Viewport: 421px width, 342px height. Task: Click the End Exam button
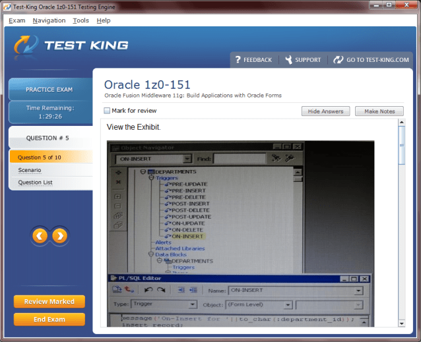[x=49, y=319]
